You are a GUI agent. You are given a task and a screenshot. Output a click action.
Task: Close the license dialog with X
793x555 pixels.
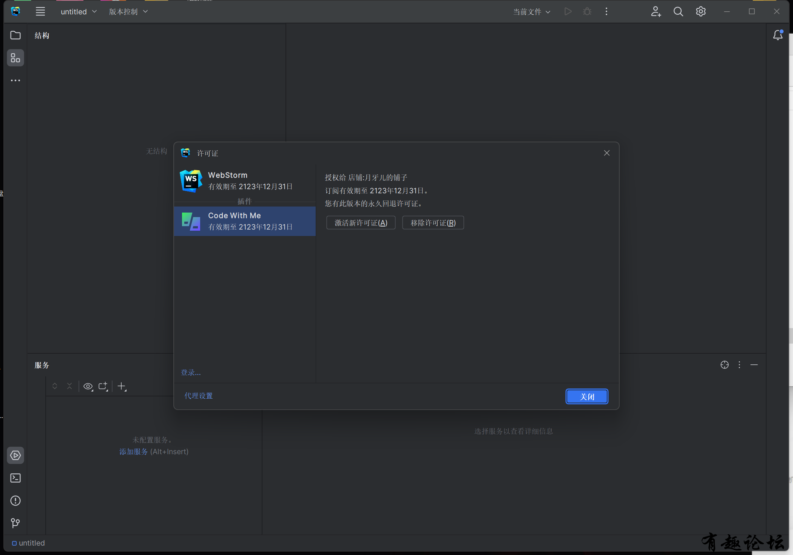[x=607, y=153]
